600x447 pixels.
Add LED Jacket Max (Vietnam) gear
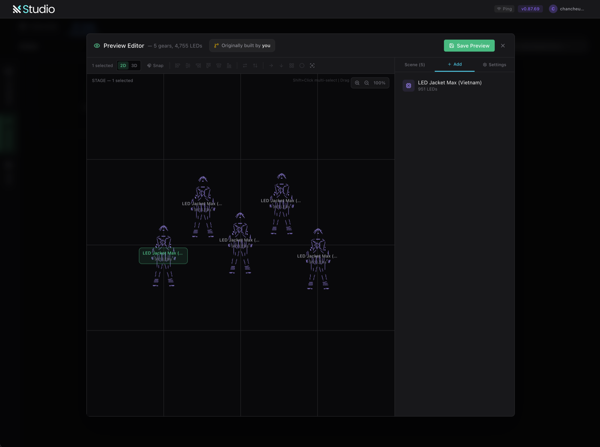(x=454, y=86)
